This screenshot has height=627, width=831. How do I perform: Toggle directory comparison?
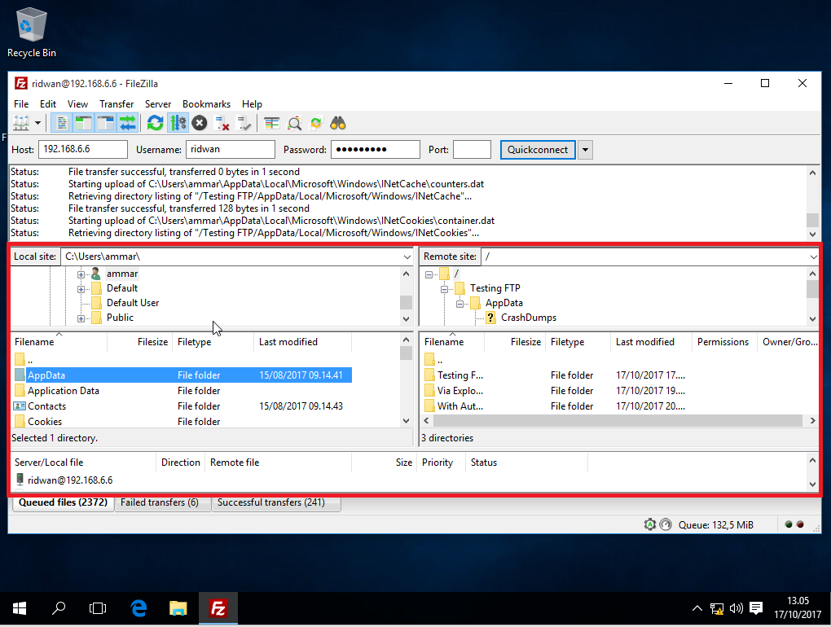pyautogui.click(x=294, y=124)
